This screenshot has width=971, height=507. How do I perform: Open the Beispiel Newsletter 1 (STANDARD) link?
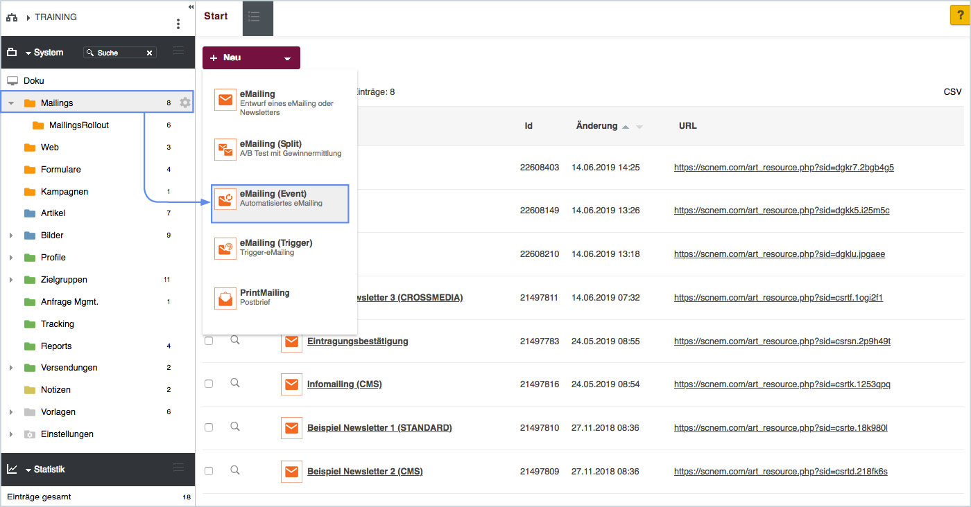(379, 428)
